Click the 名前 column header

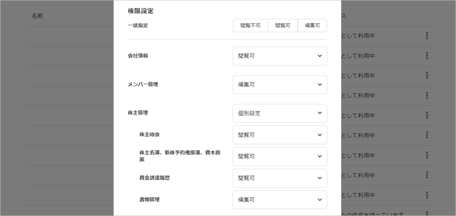coord(37,16)
